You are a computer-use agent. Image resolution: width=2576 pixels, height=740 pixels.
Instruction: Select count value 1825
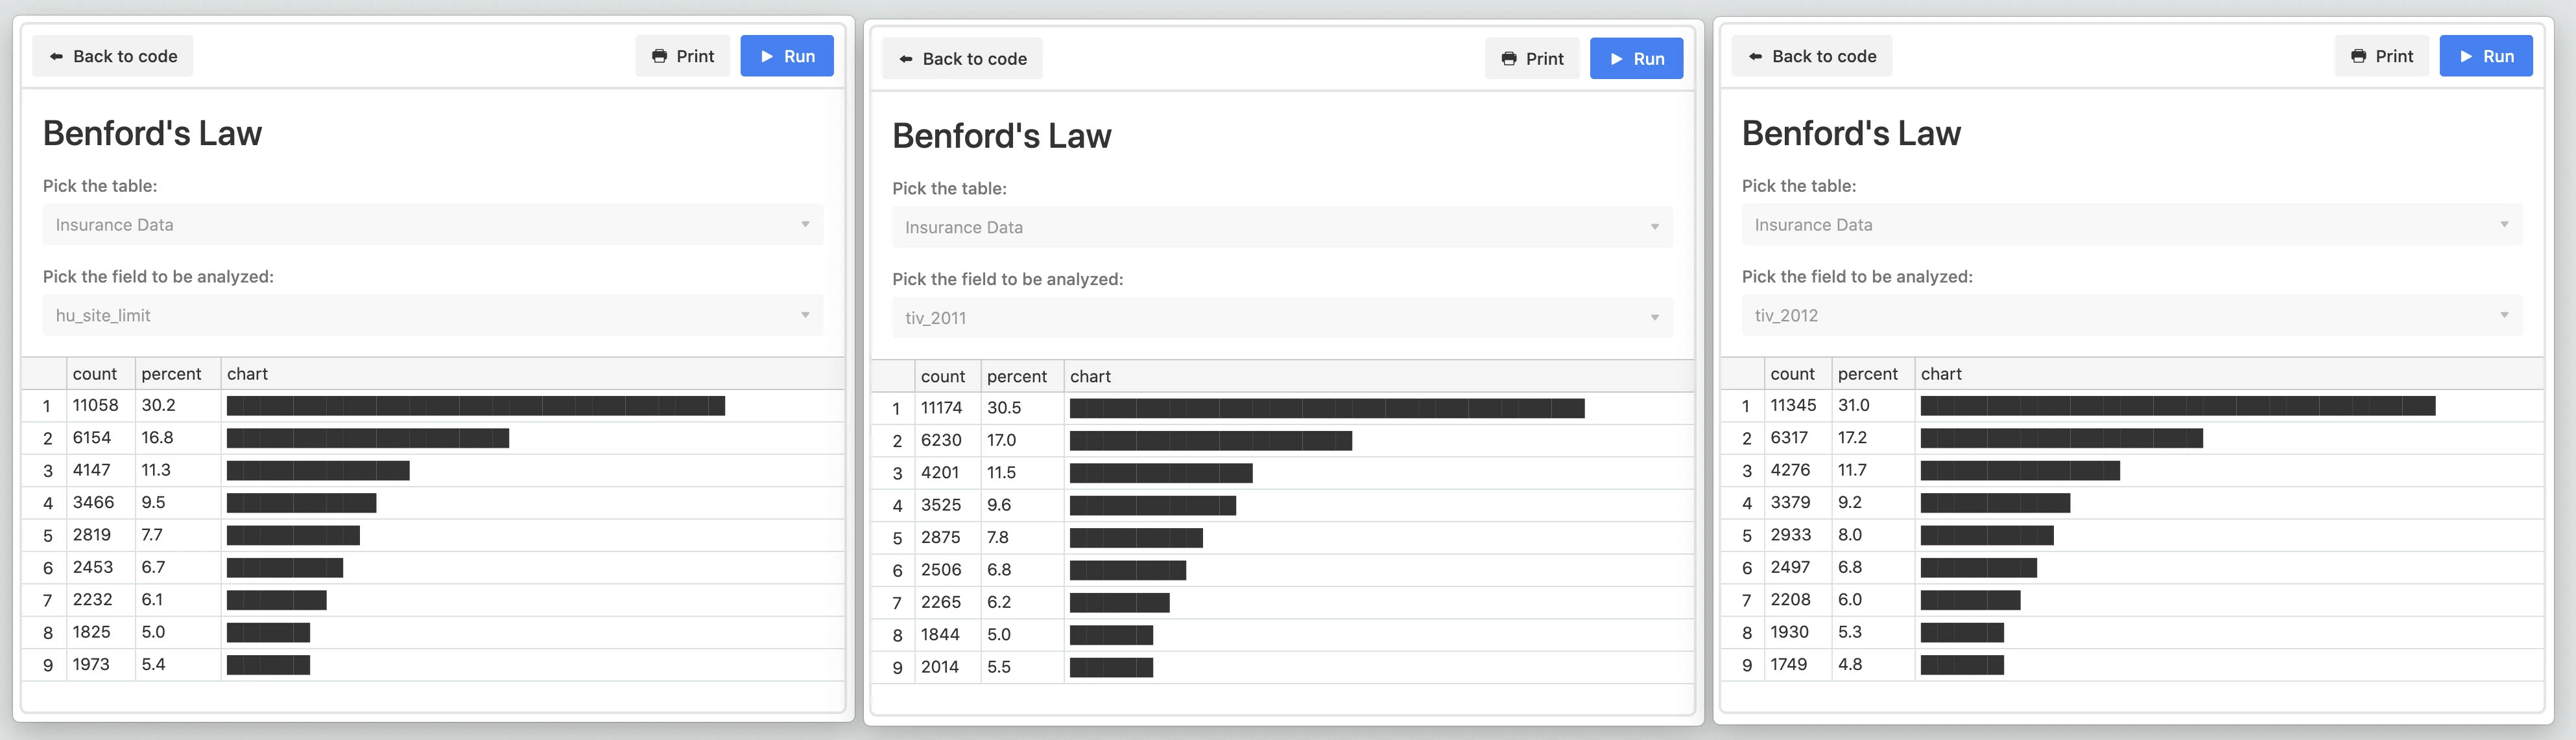92,632
